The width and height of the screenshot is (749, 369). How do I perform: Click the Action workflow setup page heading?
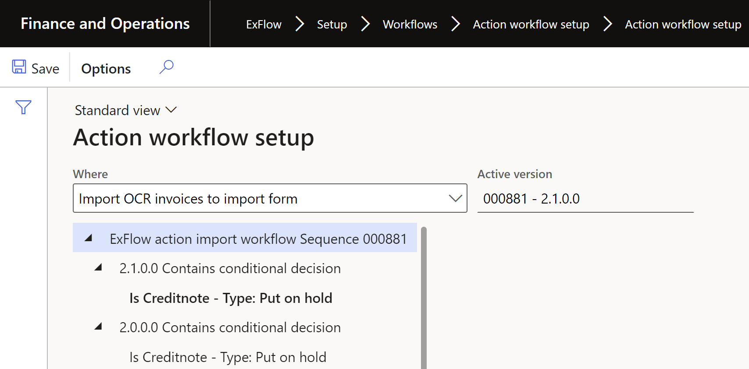pyautogui.click(x=194, y=137)
